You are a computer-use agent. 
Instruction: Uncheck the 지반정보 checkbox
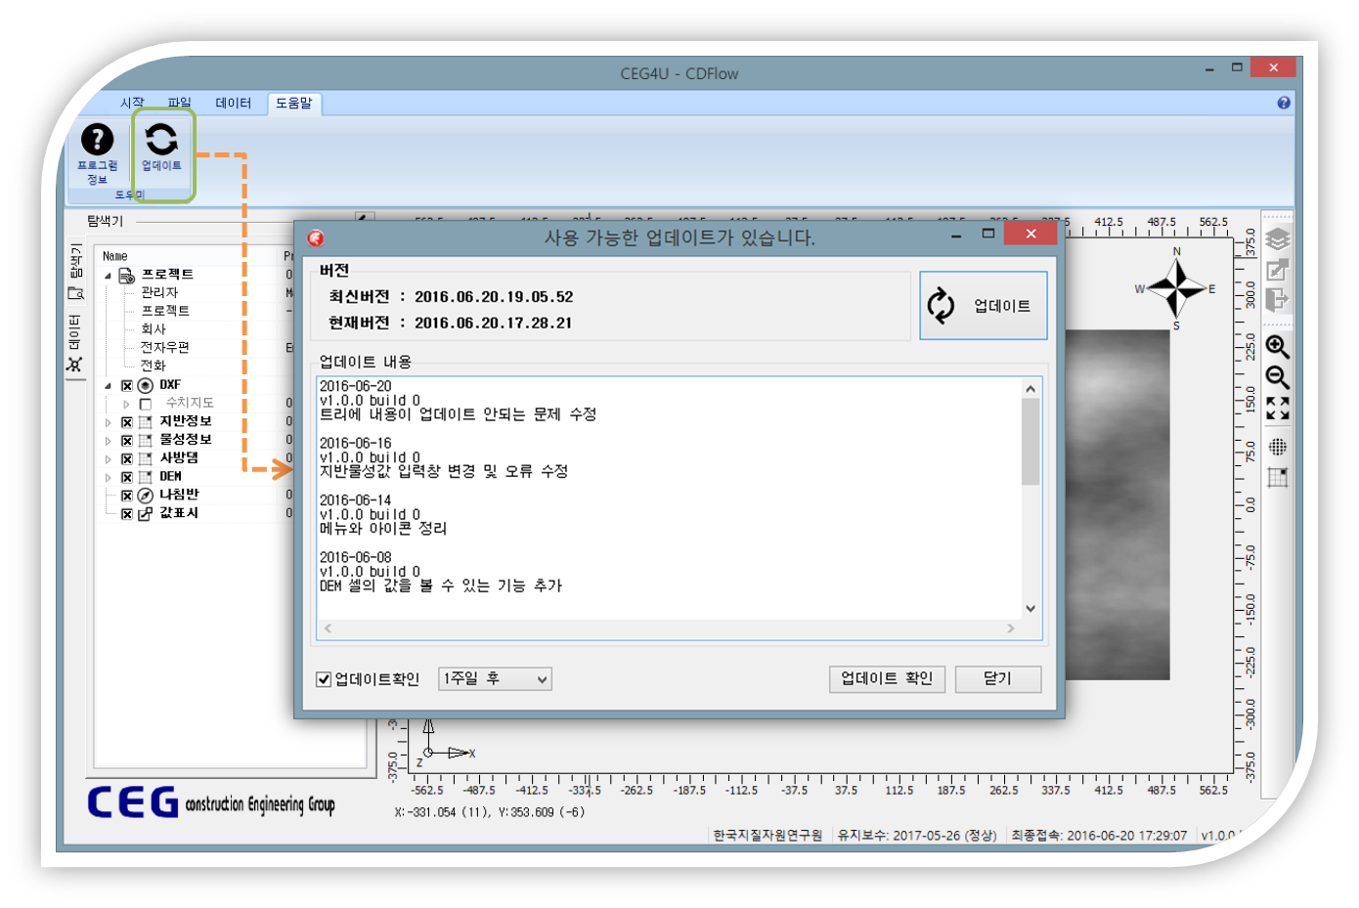(127, 422)
